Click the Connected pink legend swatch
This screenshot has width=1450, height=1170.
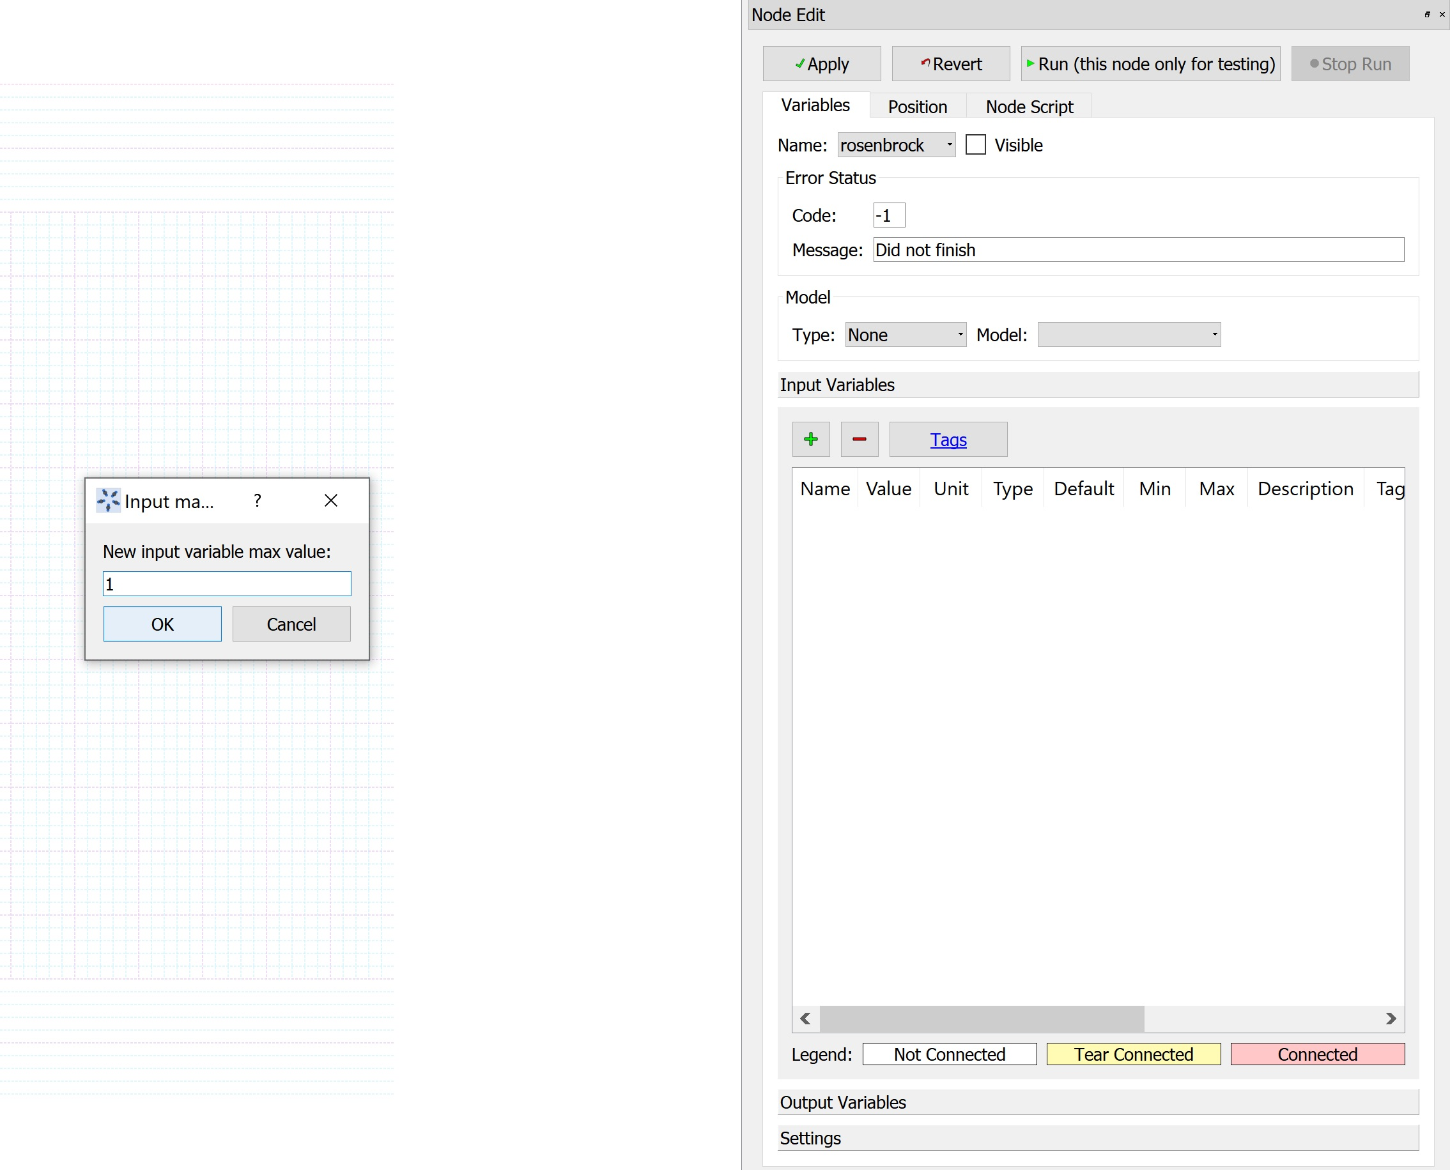(1317, 1055)
